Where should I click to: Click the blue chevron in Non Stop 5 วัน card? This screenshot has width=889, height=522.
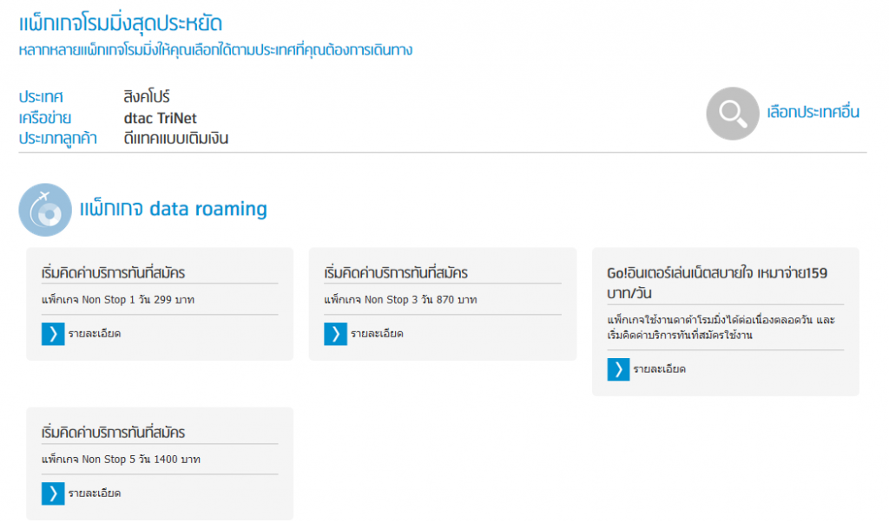(x=53, y=493)
